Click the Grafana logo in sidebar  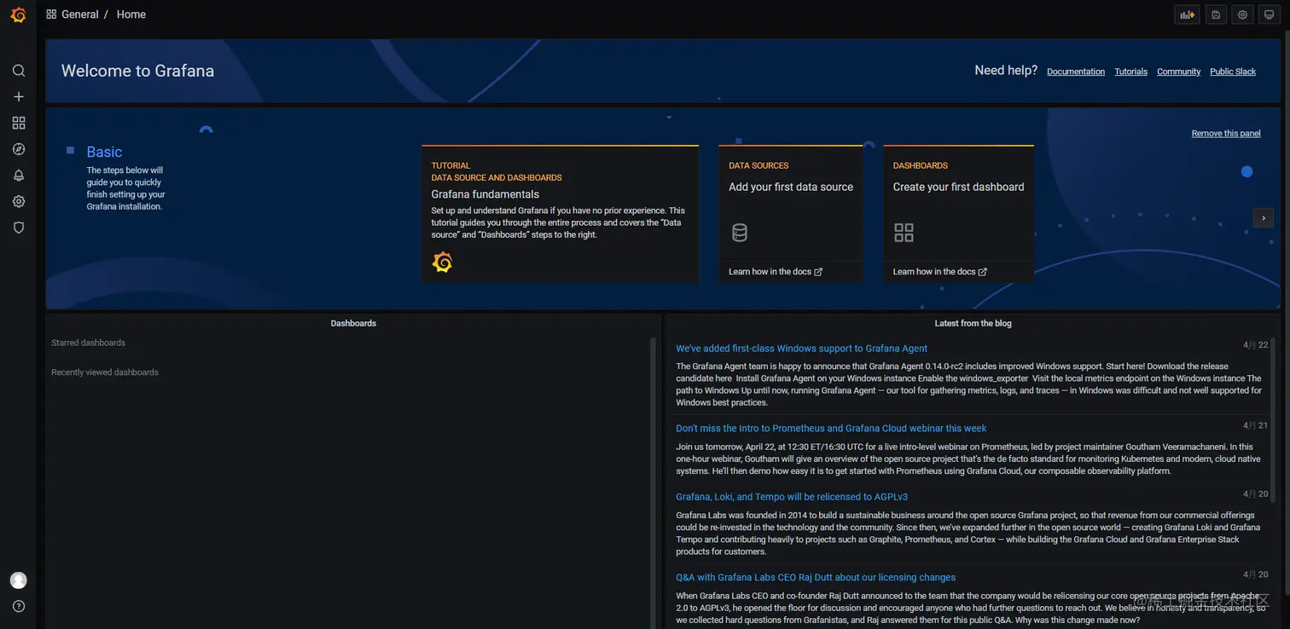point(18,14)
